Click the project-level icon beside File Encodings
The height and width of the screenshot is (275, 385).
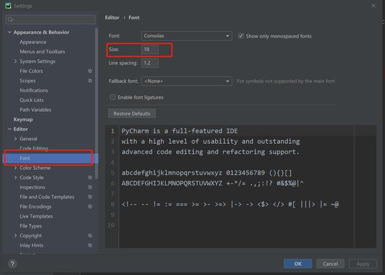[90, 206]
